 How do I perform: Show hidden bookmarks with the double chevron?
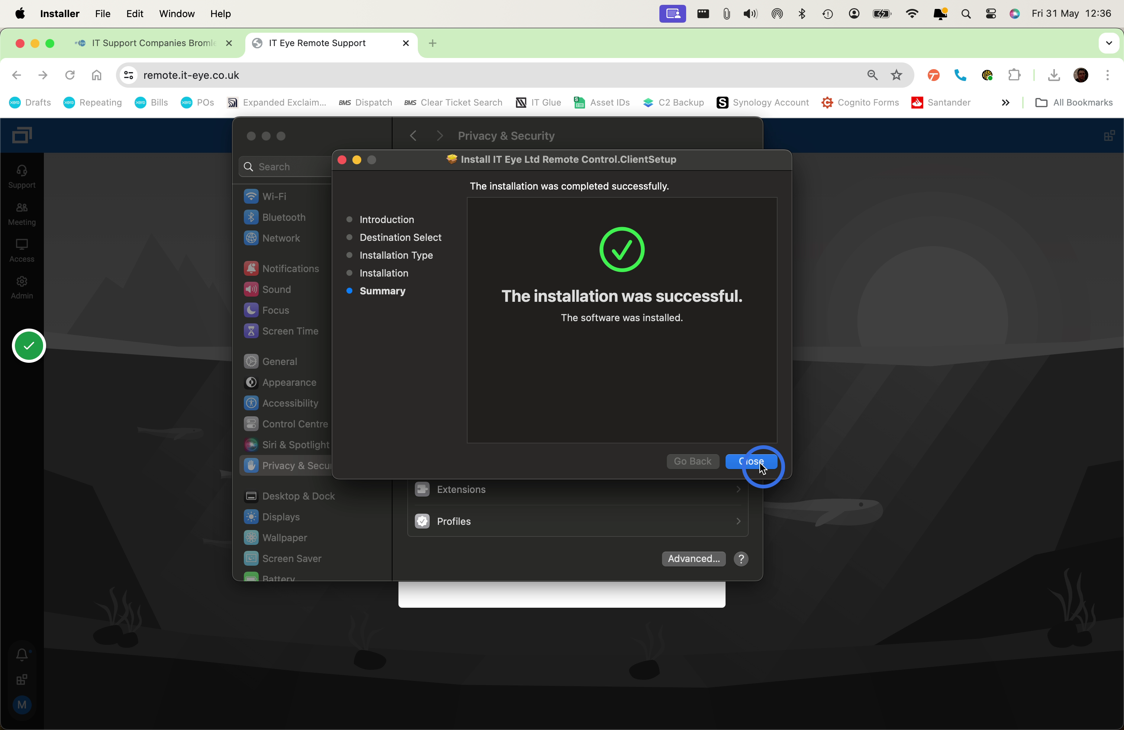[1005, 103]
